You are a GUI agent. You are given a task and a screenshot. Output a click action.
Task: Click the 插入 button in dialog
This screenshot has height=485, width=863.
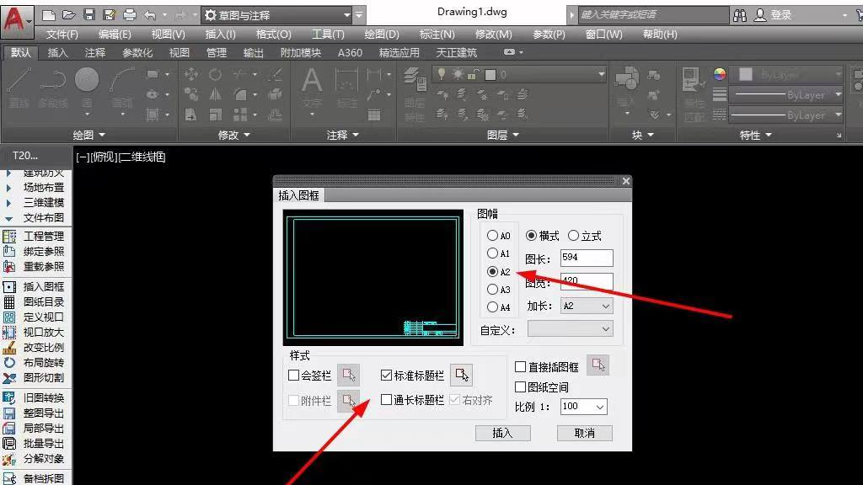502,433
